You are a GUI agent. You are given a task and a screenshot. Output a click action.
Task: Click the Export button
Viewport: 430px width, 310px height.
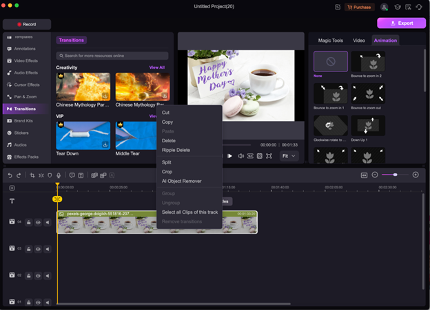[402, 23]
